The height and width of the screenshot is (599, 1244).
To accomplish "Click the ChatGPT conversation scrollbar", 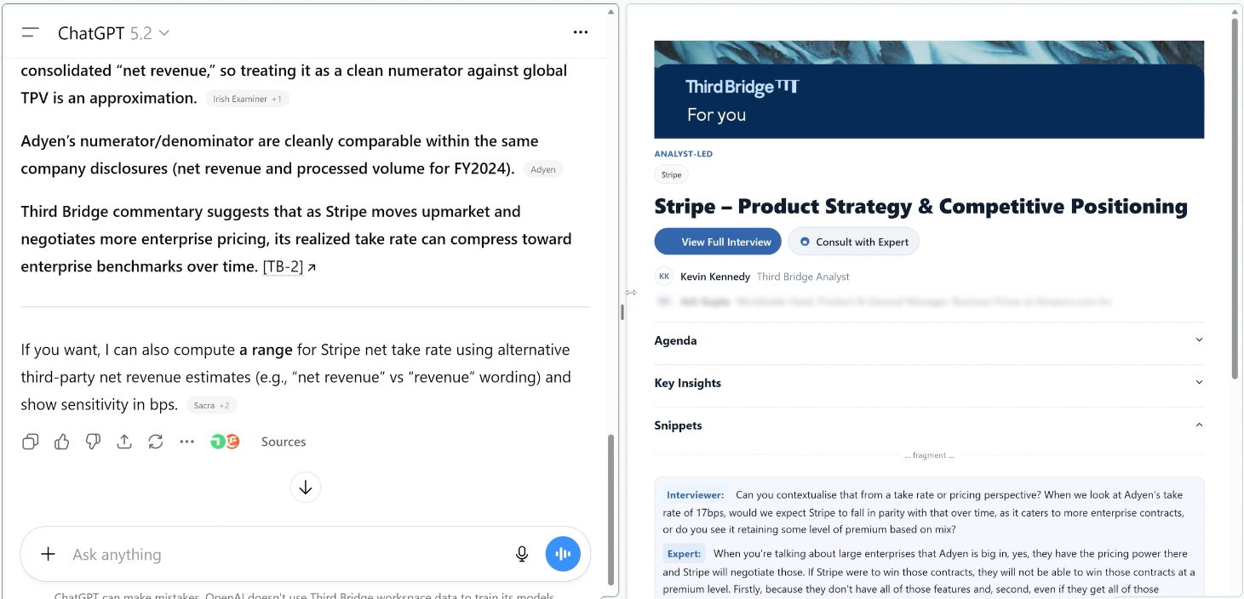I will pos(611,509).
